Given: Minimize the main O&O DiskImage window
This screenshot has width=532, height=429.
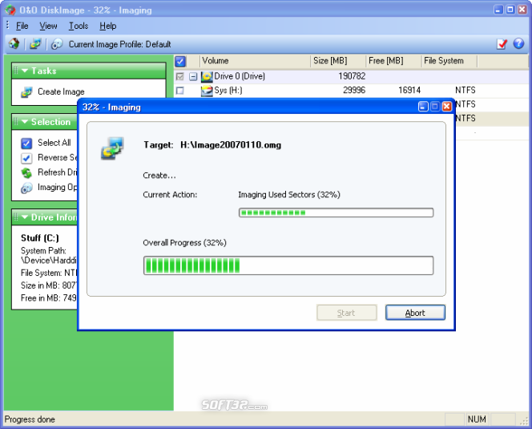Looking at the screenshot, I should tap(498, 10).
